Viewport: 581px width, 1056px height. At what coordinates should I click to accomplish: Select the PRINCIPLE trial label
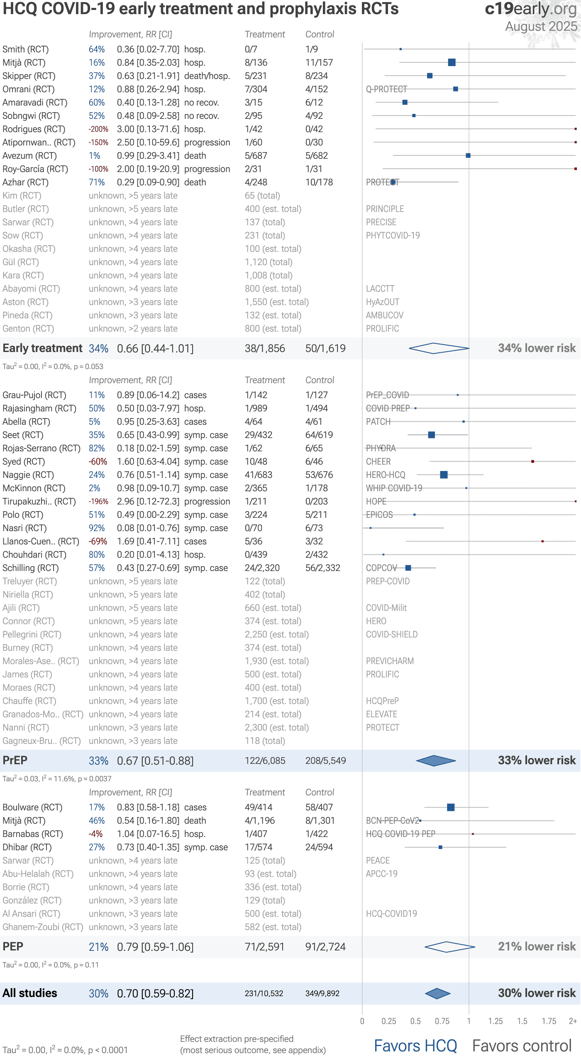point(385,209)
